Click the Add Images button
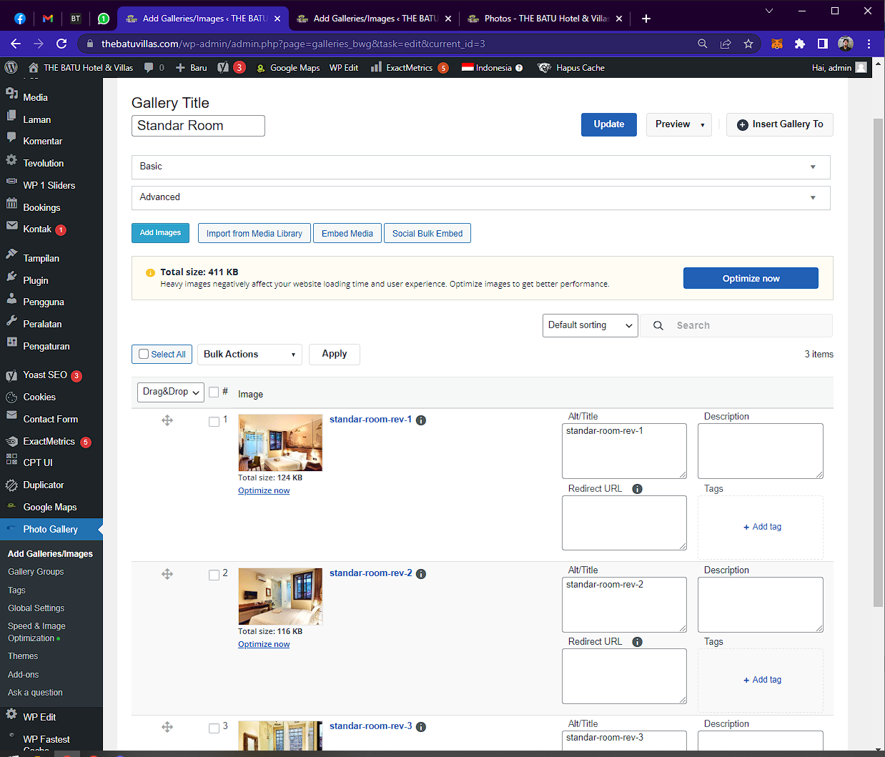The width and height of the screenshot is (885, 757). coord(160,233)
